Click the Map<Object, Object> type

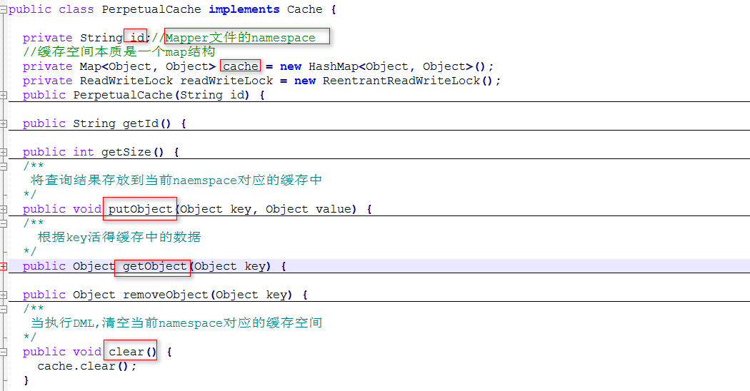pyautogui.click(x=147, y=66)
